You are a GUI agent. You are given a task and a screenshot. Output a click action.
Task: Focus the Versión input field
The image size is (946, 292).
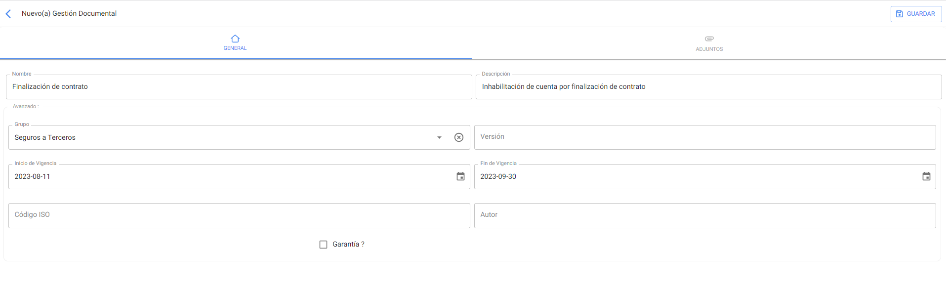[x=704, y=137]
